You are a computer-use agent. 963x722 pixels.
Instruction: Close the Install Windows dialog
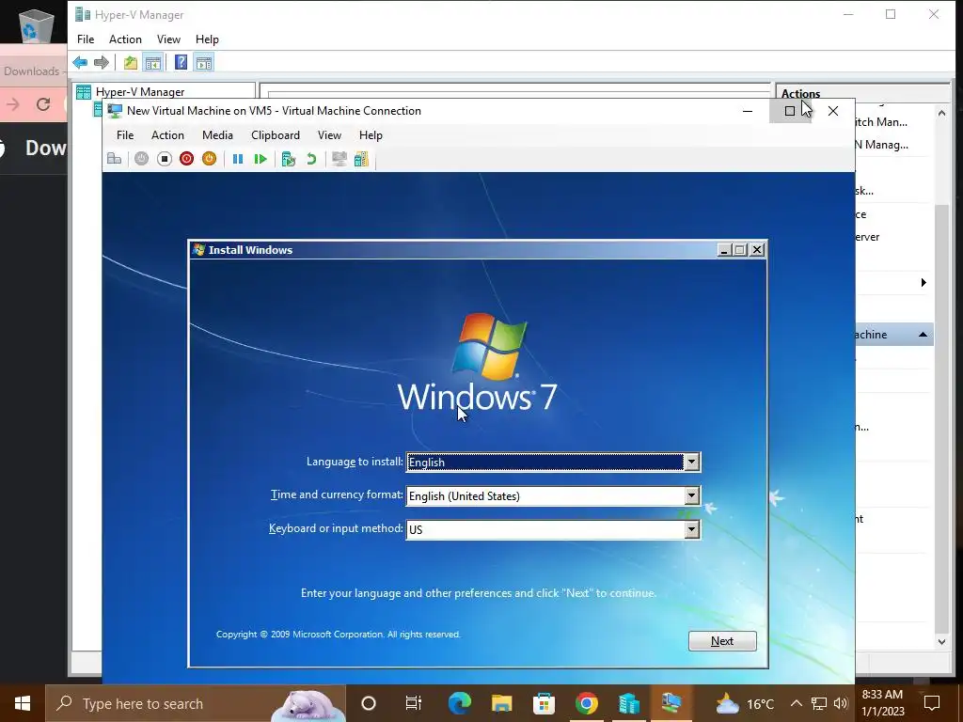click(757, 249)
